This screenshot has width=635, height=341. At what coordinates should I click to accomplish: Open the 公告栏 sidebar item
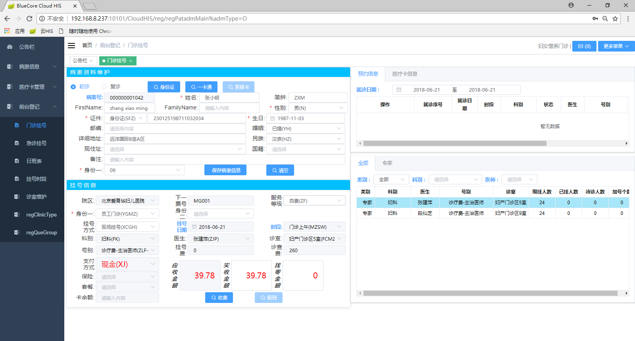32,47
